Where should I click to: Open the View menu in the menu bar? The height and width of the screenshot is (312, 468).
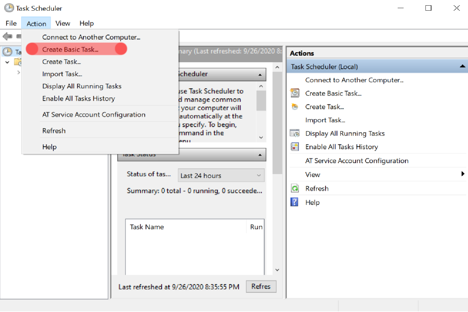tap(63, 23)
